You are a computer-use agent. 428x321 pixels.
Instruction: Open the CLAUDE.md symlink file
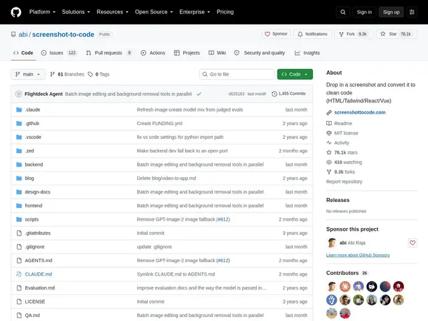click(x=38, y=274)
